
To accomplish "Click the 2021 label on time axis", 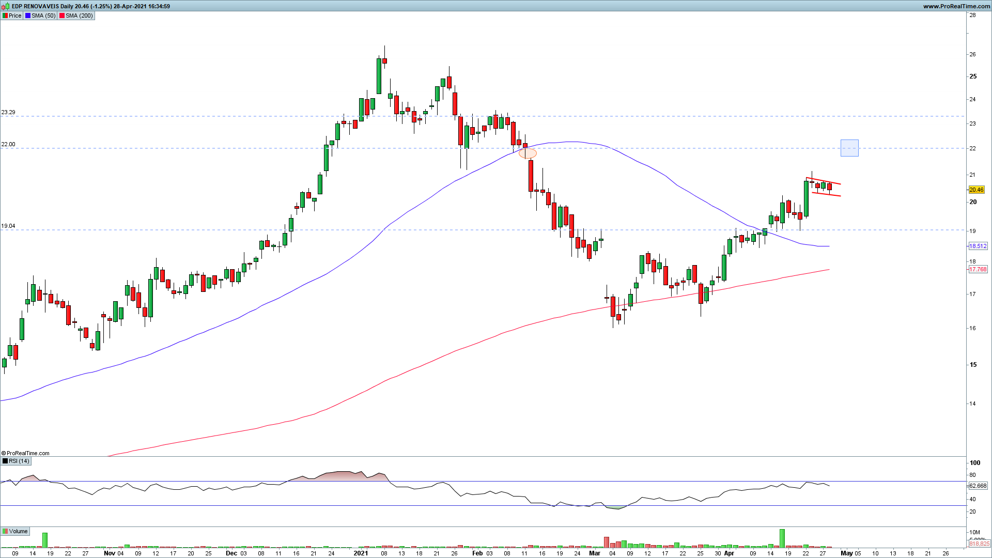I will [361, 553].
